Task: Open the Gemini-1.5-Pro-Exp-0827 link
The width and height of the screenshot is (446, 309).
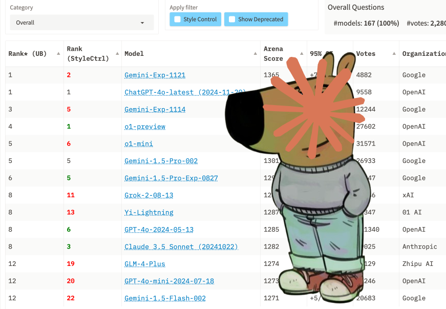Action: 171,178
